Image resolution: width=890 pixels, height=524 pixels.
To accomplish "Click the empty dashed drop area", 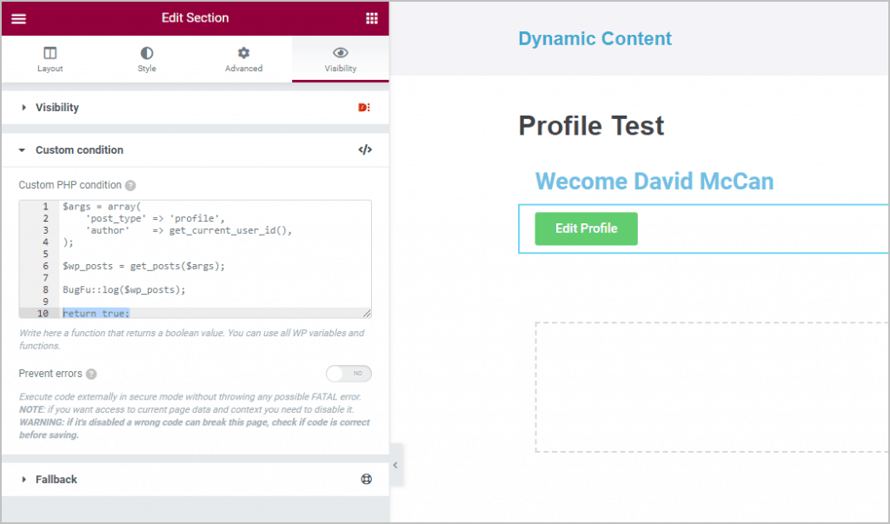I will click(712, 388).
